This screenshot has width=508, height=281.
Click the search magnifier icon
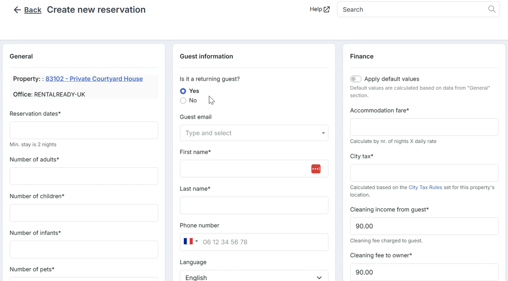pyautogui.click(x=492, y=9)
